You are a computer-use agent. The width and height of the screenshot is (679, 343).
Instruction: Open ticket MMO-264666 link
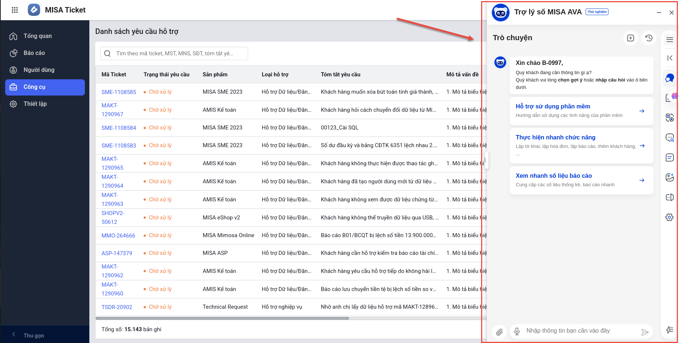click(x=118, y=236)
